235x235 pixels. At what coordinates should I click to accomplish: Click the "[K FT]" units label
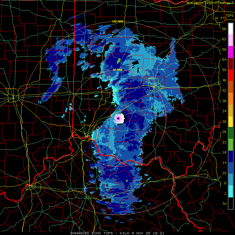[x=221, y=18]
